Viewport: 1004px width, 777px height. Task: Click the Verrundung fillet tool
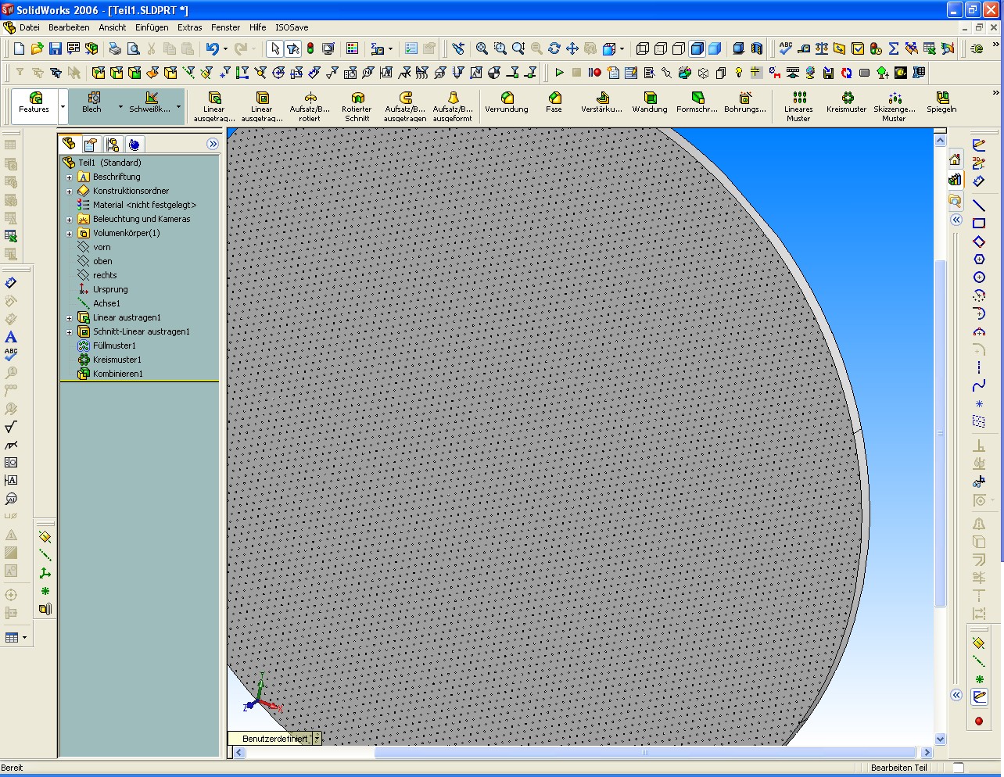[x=507, y=102]
